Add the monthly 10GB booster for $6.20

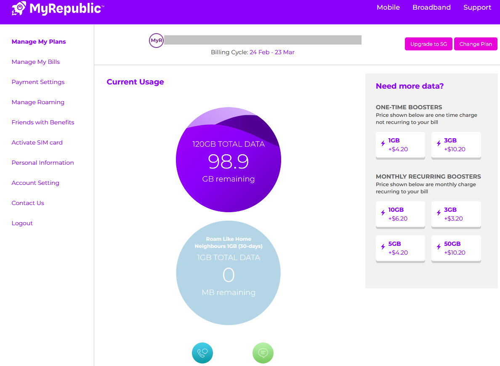click(400, 214)
